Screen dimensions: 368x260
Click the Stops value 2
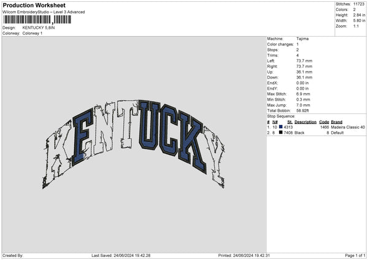[x=297, y=50]
